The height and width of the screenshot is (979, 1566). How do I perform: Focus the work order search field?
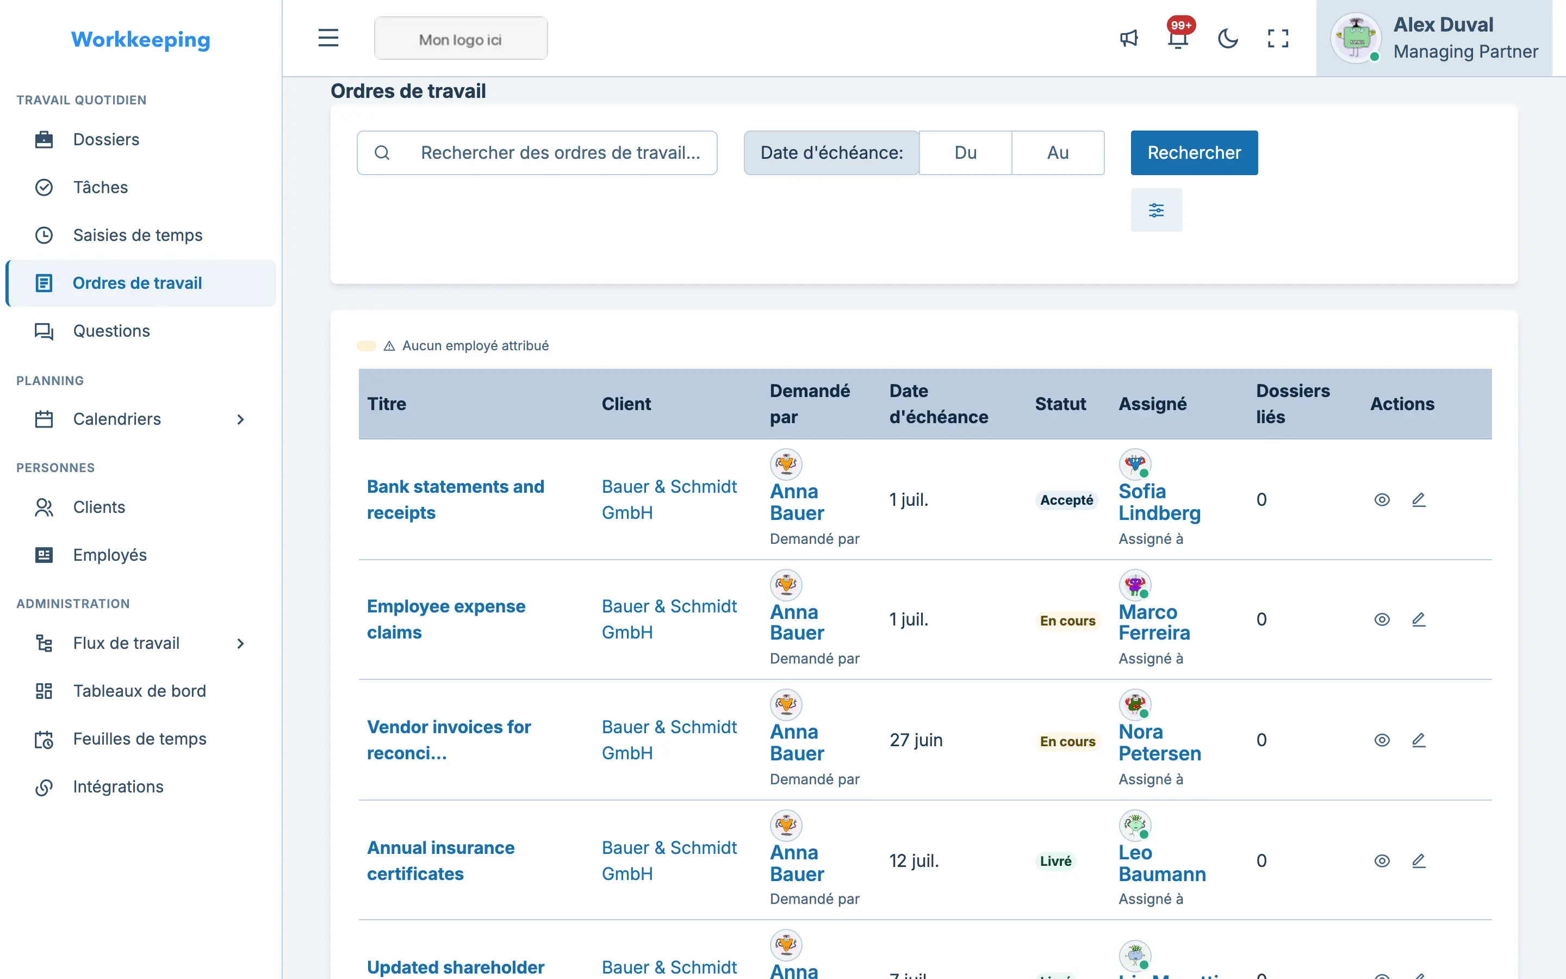tap(537, 153)
